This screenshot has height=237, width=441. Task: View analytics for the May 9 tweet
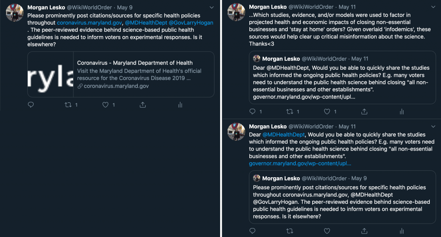click(x=180, y=105)
